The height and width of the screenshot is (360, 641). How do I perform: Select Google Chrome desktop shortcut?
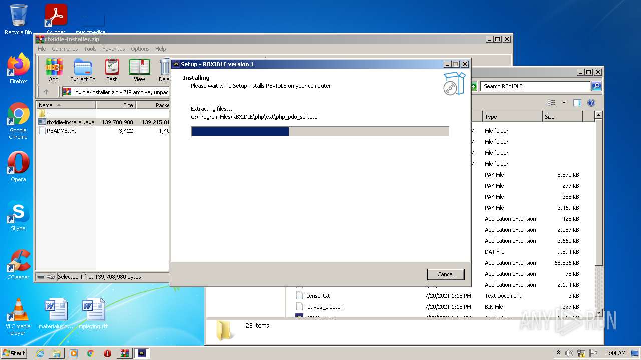[x=18, y=121]
